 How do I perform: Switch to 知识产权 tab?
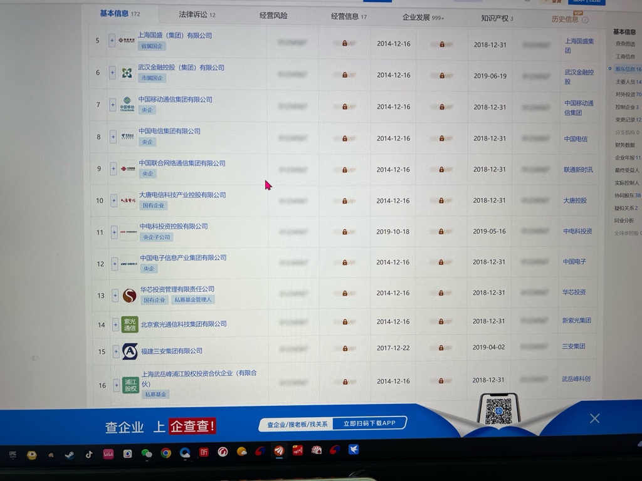[x=497, y=18]
